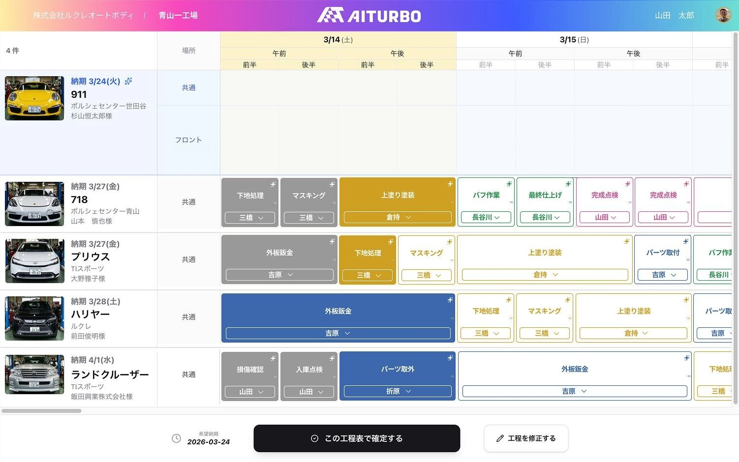Screen dimensions: 739x462
Task: Click the 山田 太郎 user name
Action: [675, 15]
